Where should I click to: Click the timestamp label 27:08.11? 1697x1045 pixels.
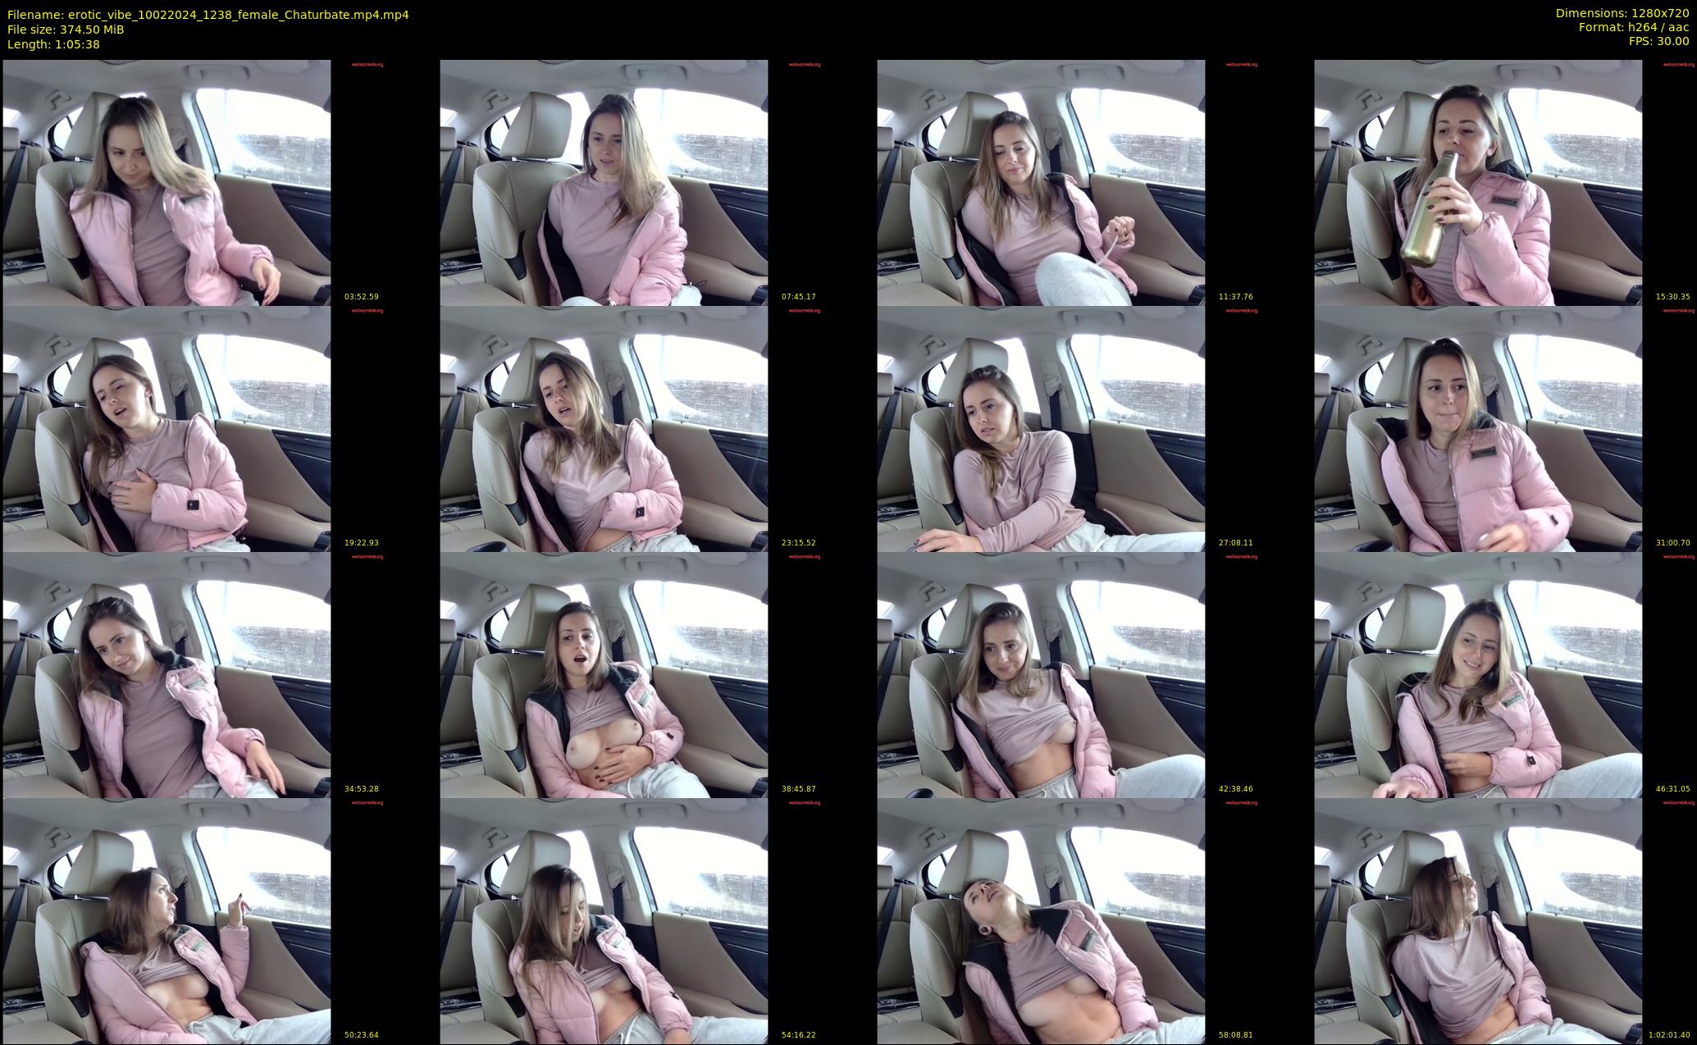tap(1236, 543)
